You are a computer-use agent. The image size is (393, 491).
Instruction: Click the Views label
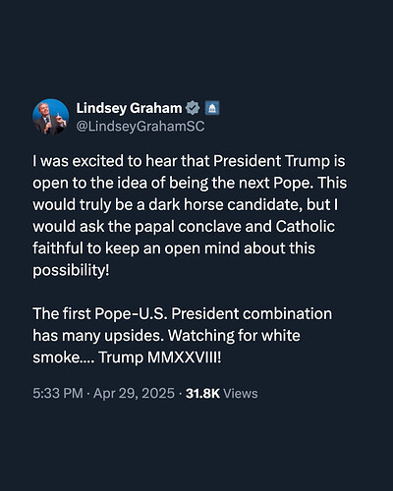pyautogui.click(x=241, y=393)
